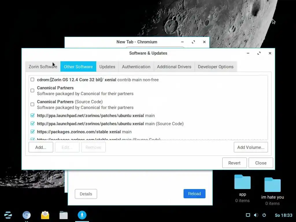Open the volume speaker tray icon
296x222 pixels.
point(256,215)
